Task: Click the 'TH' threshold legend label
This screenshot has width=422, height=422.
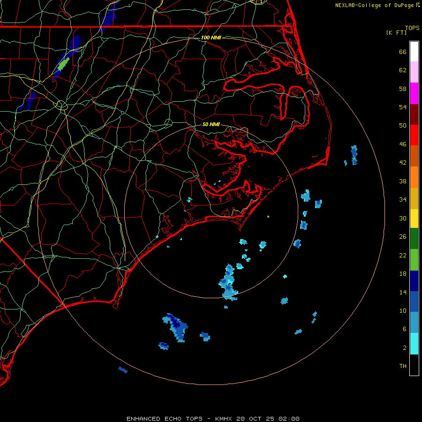Action: [x=403, y=366]
